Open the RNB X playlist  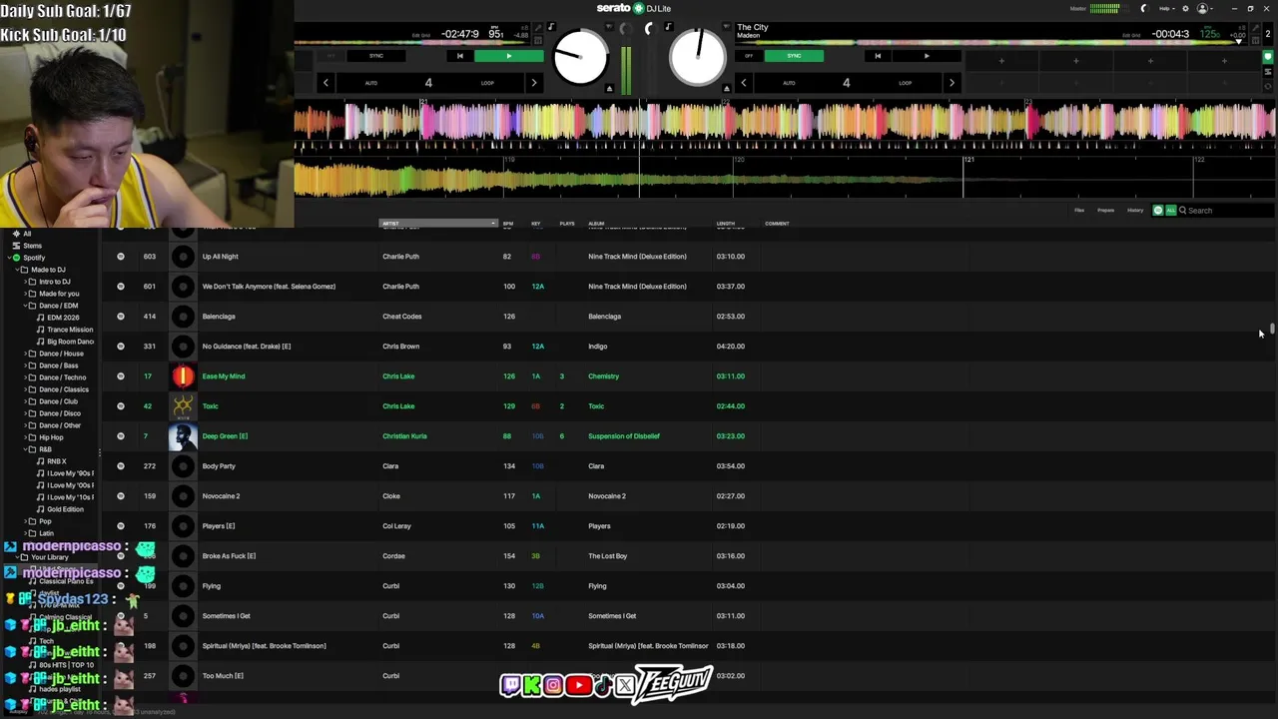57,461
